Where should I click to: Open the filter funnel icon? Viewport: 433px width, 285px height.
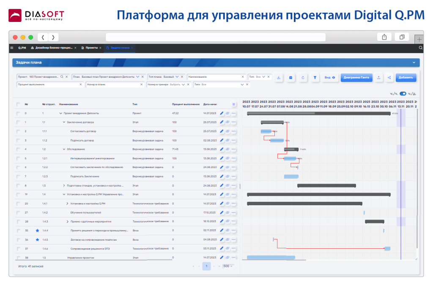pos(315,78)
